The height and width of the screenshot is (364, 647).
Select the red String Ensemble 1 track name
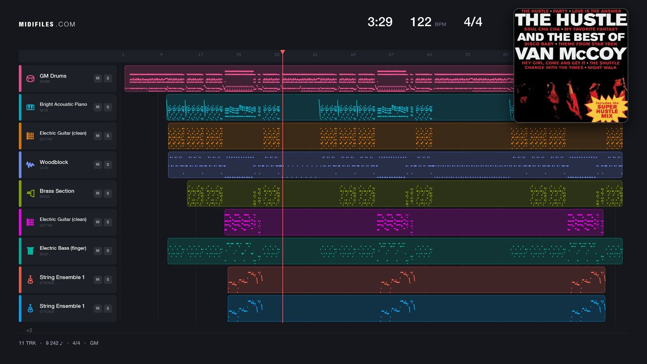tap(62, 277)
